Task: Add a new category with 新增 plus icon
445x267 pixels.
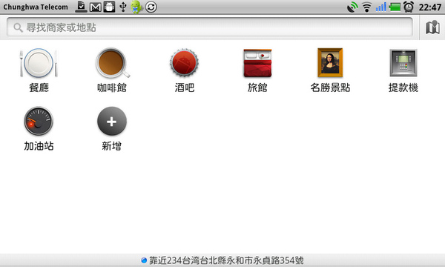Action: click(x=112, y=121)
